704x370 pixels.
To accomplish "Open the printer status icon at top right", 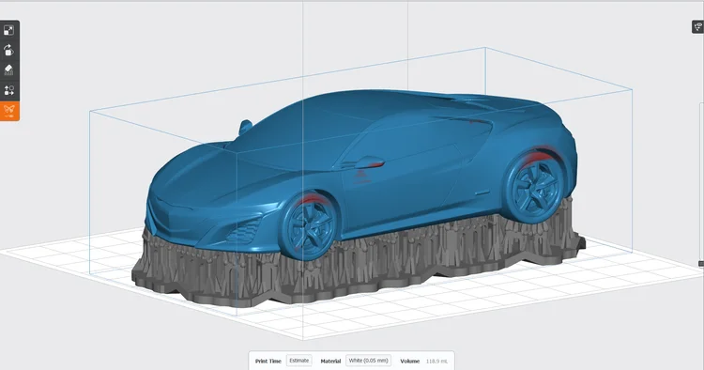I will [697, 27].
